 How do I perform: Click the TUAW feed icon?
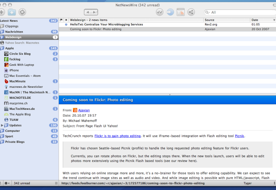tap(6, 120)
